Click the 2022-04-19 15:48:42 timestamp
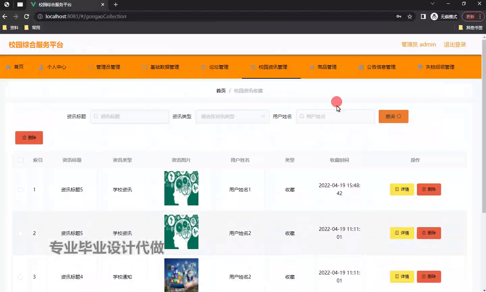This screenshot has width=486, height=292. [x=340, y=189]
